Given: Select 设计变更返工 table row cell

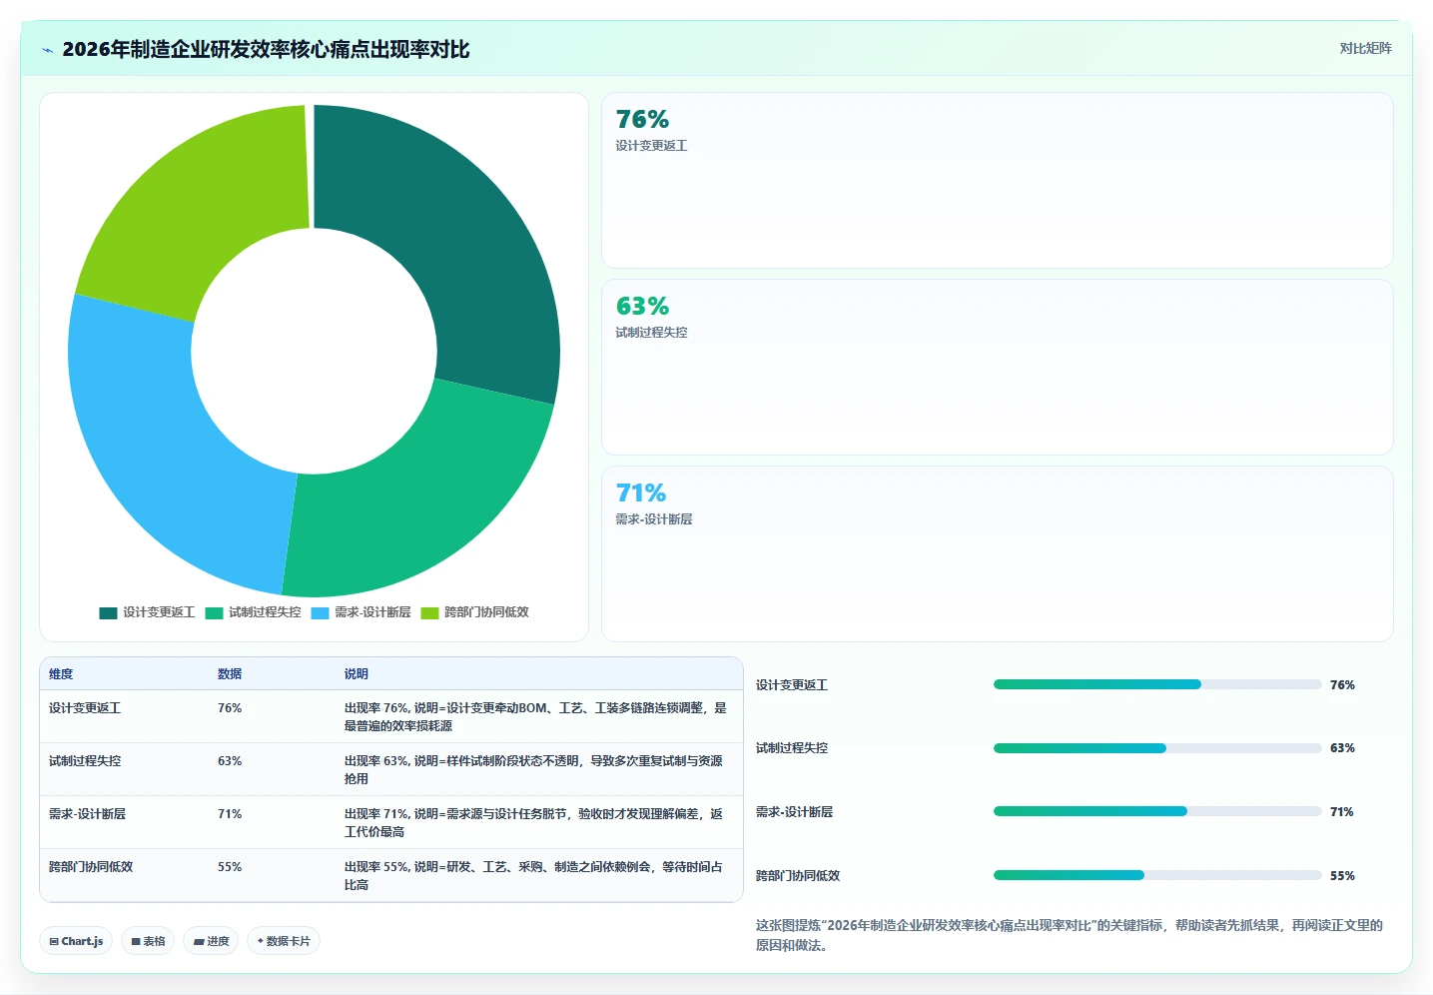Looking at the screenshot, I should (85, 708).
